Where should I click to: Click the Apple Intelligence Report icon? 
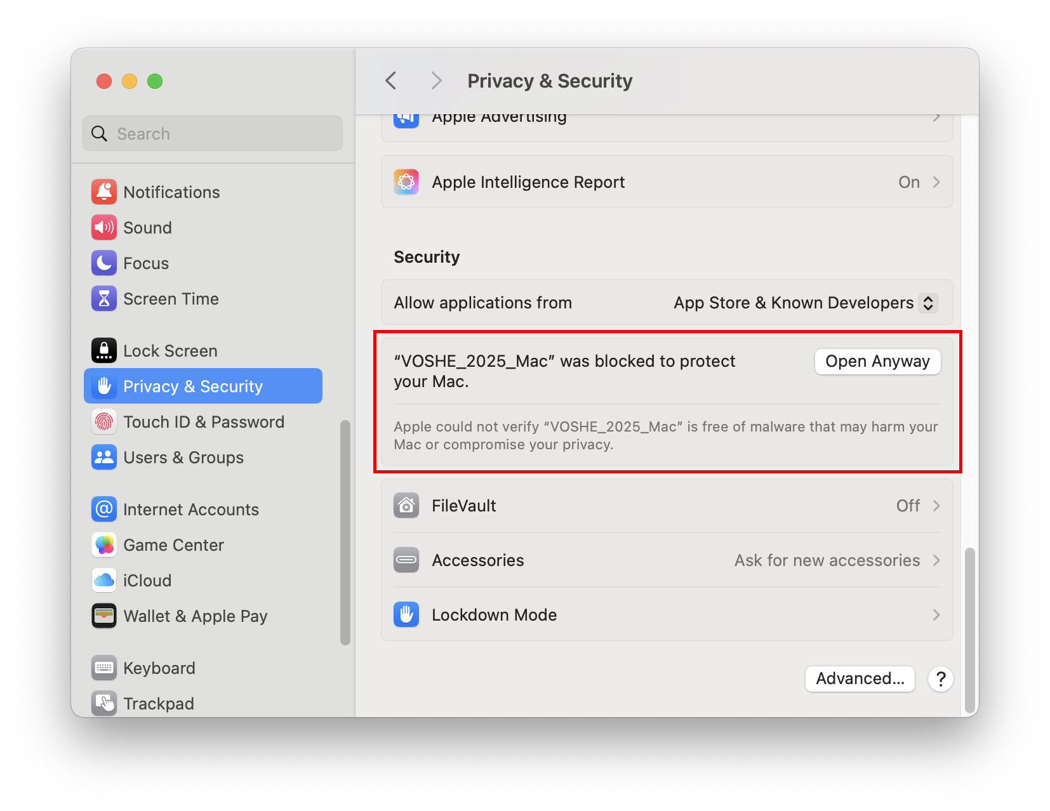[x=406, y=182]
